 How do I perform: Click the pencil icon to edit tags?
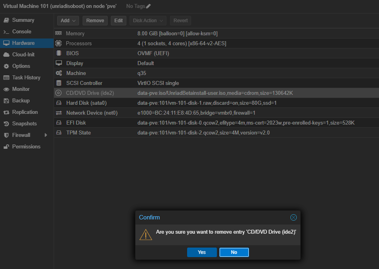pyautogui.click(x=149, y=6)
